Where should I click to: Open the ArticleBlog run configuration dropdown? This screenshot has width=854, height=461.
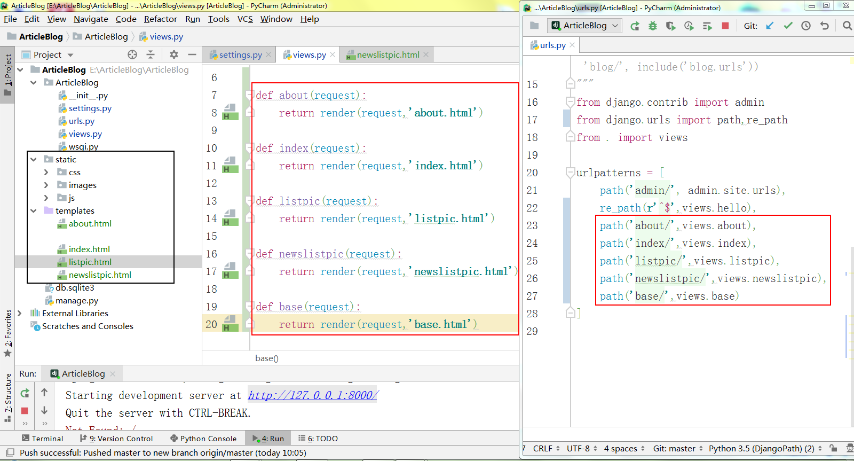584,26
